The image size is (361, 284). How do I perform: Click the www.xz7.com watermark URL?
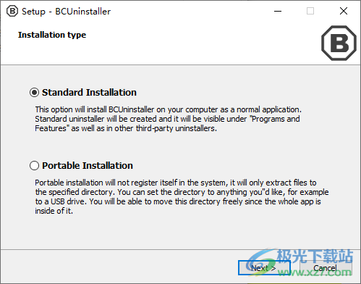[315, 272]
